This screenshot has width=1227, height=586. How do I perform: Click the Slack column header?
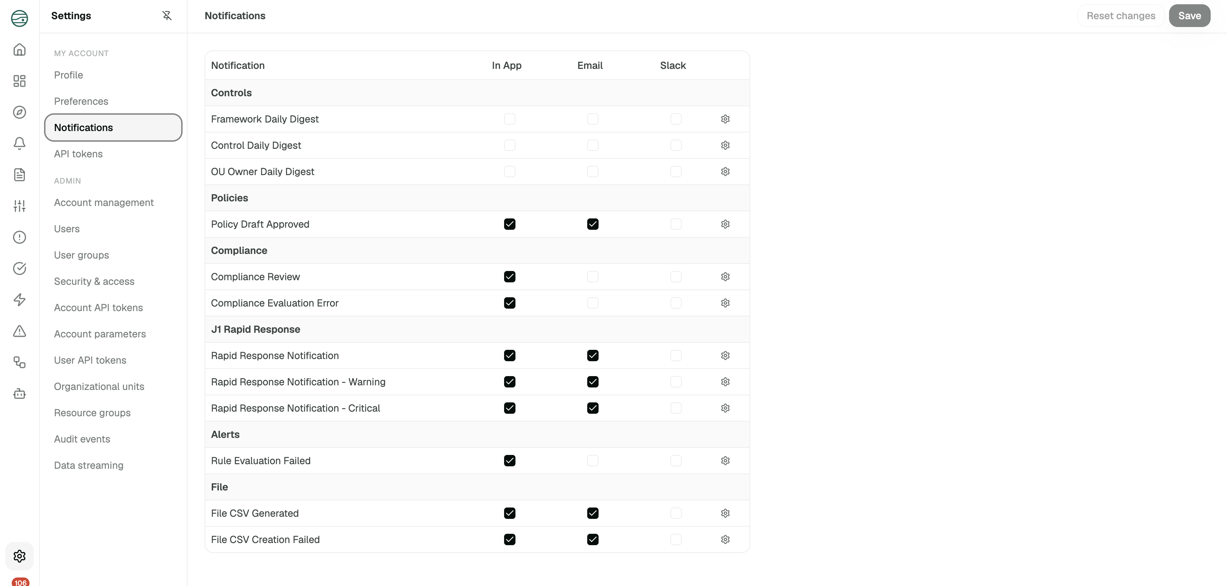pos(672,66)
